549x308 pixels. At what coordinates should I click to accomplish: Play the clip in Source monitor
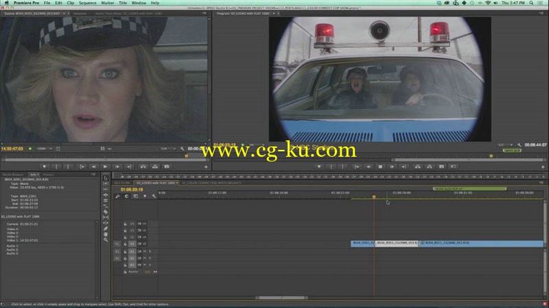click(x=105, y=167)
